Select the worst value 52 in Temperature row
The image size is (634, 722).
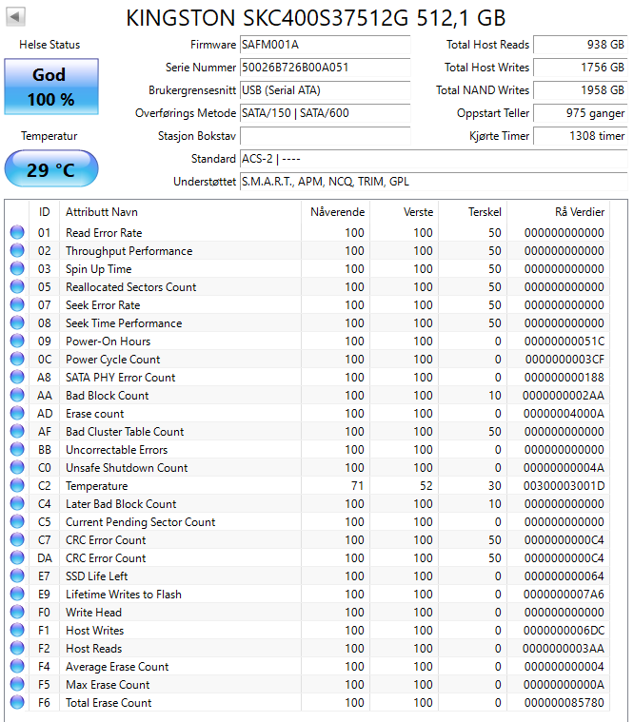(x=426, y=486)
